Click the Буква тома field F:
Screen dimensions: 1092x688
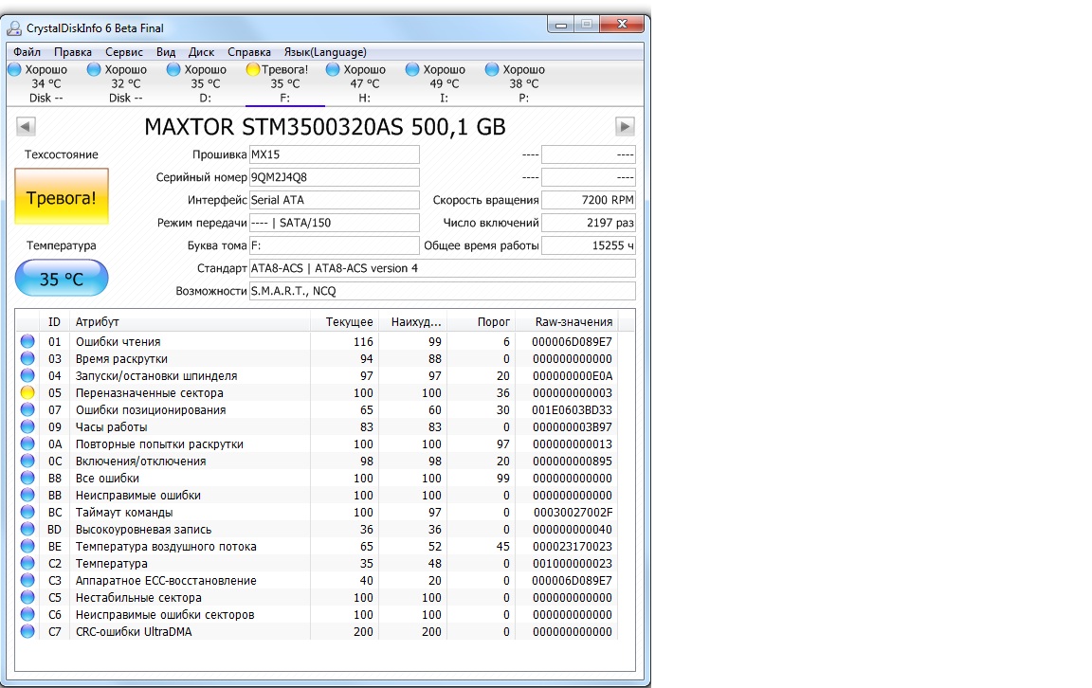(x=335, y=245)
